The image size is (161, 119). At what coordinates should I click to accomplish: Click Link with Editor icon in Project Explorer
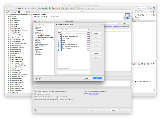(x=29, y=12)
